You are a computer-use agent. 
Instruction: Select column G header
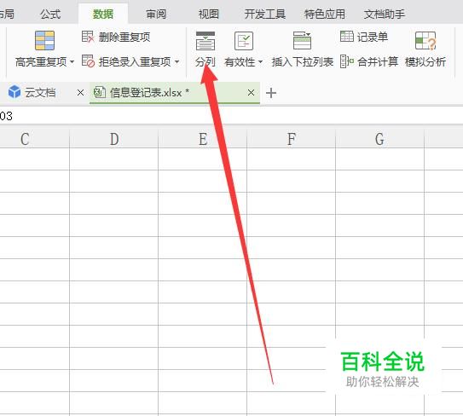pyautogui.click(x=379, y=139)
